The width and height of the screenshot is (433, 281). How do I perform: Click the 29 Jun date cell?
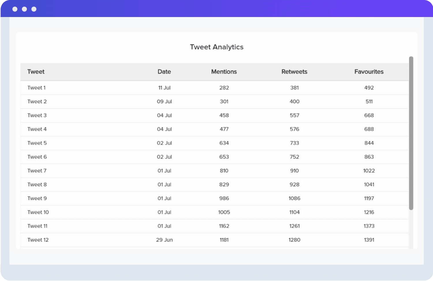[x=164, y=240]
